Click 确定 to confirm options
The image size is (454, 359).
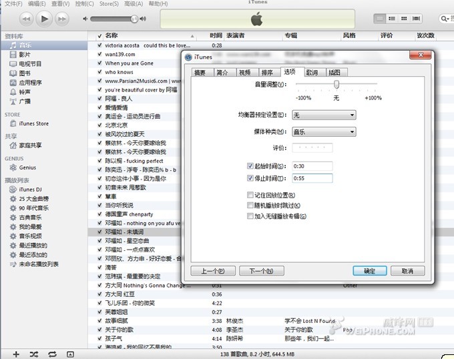[x=370, y=271]
